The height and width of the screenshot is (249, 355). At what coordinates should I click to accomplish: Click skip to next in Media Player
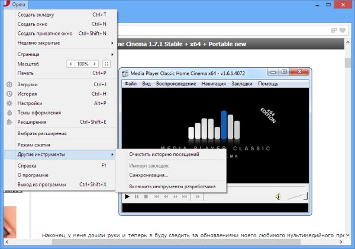185,196
